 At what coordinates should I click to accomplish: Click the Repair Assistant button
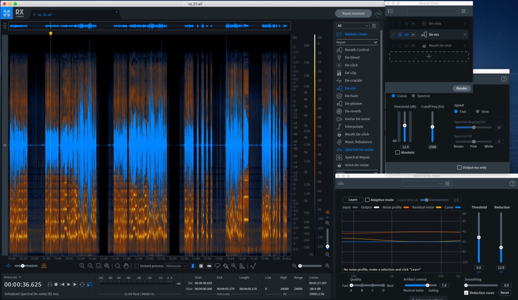click(353, 14)
